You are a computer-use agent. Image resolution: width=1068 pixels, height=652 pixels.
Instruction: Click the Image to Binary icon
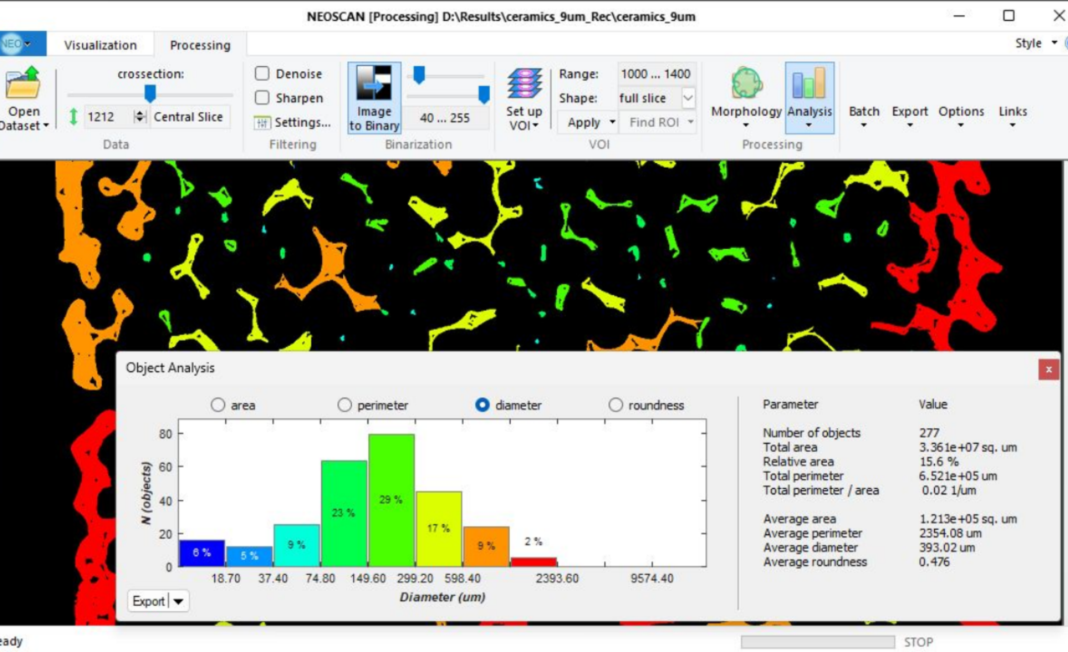coord(374,84)
